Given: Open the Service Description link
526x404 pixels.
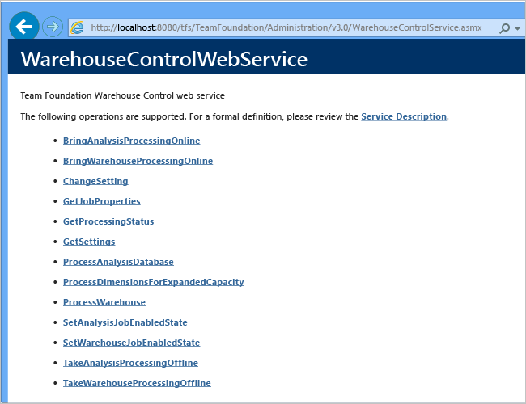Looking at the screenshot, I should 404,116.
